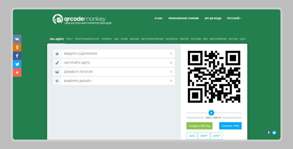The width and height of the screenshot is (293, 149).
Task: Click the small Facebook icon at bottom right
Action: pos(269,133)
